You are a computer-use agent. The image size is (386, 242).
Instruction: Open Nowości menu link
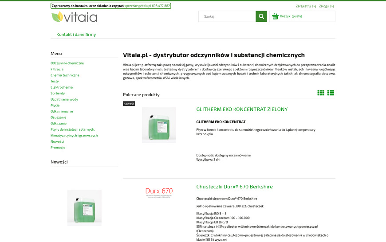pyautogui.click(x=57, y=142)
